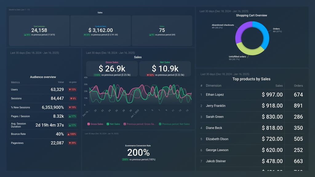Click the Abandoned checkouts 49 (30.2%) label
The image size is (315, 177).
(223, 26)
